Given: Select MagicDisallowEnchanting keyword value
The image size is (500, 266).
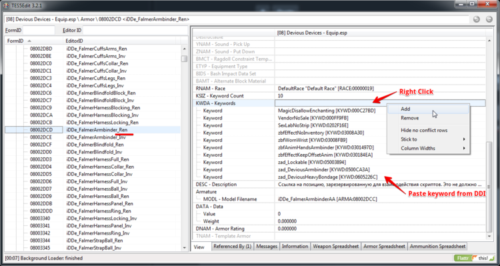Looking at the screenshot, I should click(x=327, y=111).
